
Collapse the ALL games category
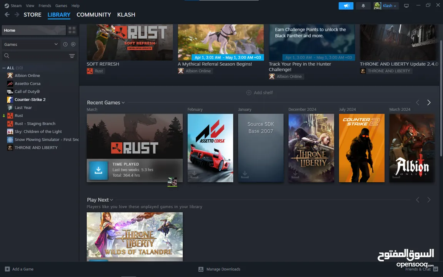pos(4,68)
